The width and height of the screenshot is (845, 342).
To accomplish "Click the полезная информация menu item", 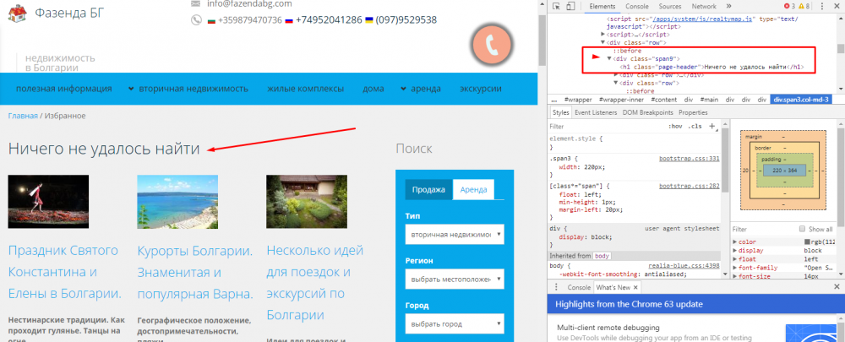I will click(64, 89).
